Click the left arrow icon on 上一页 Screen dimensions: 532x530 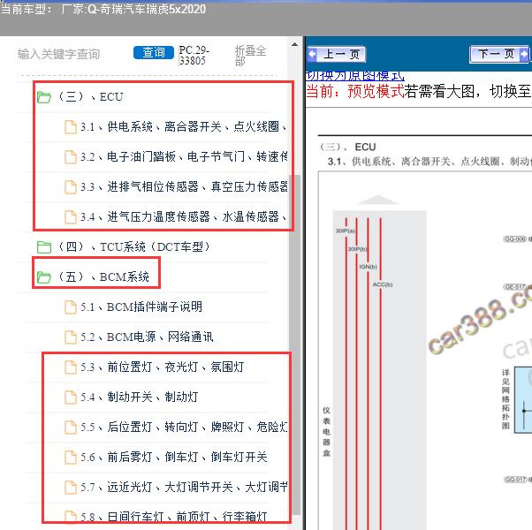click(x=313, y=54)
